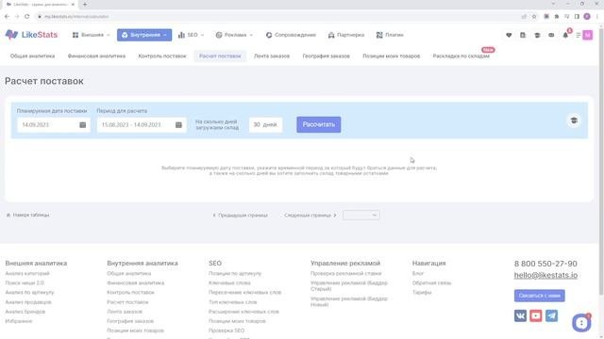Open the chat support widget

tap(581, 323)
